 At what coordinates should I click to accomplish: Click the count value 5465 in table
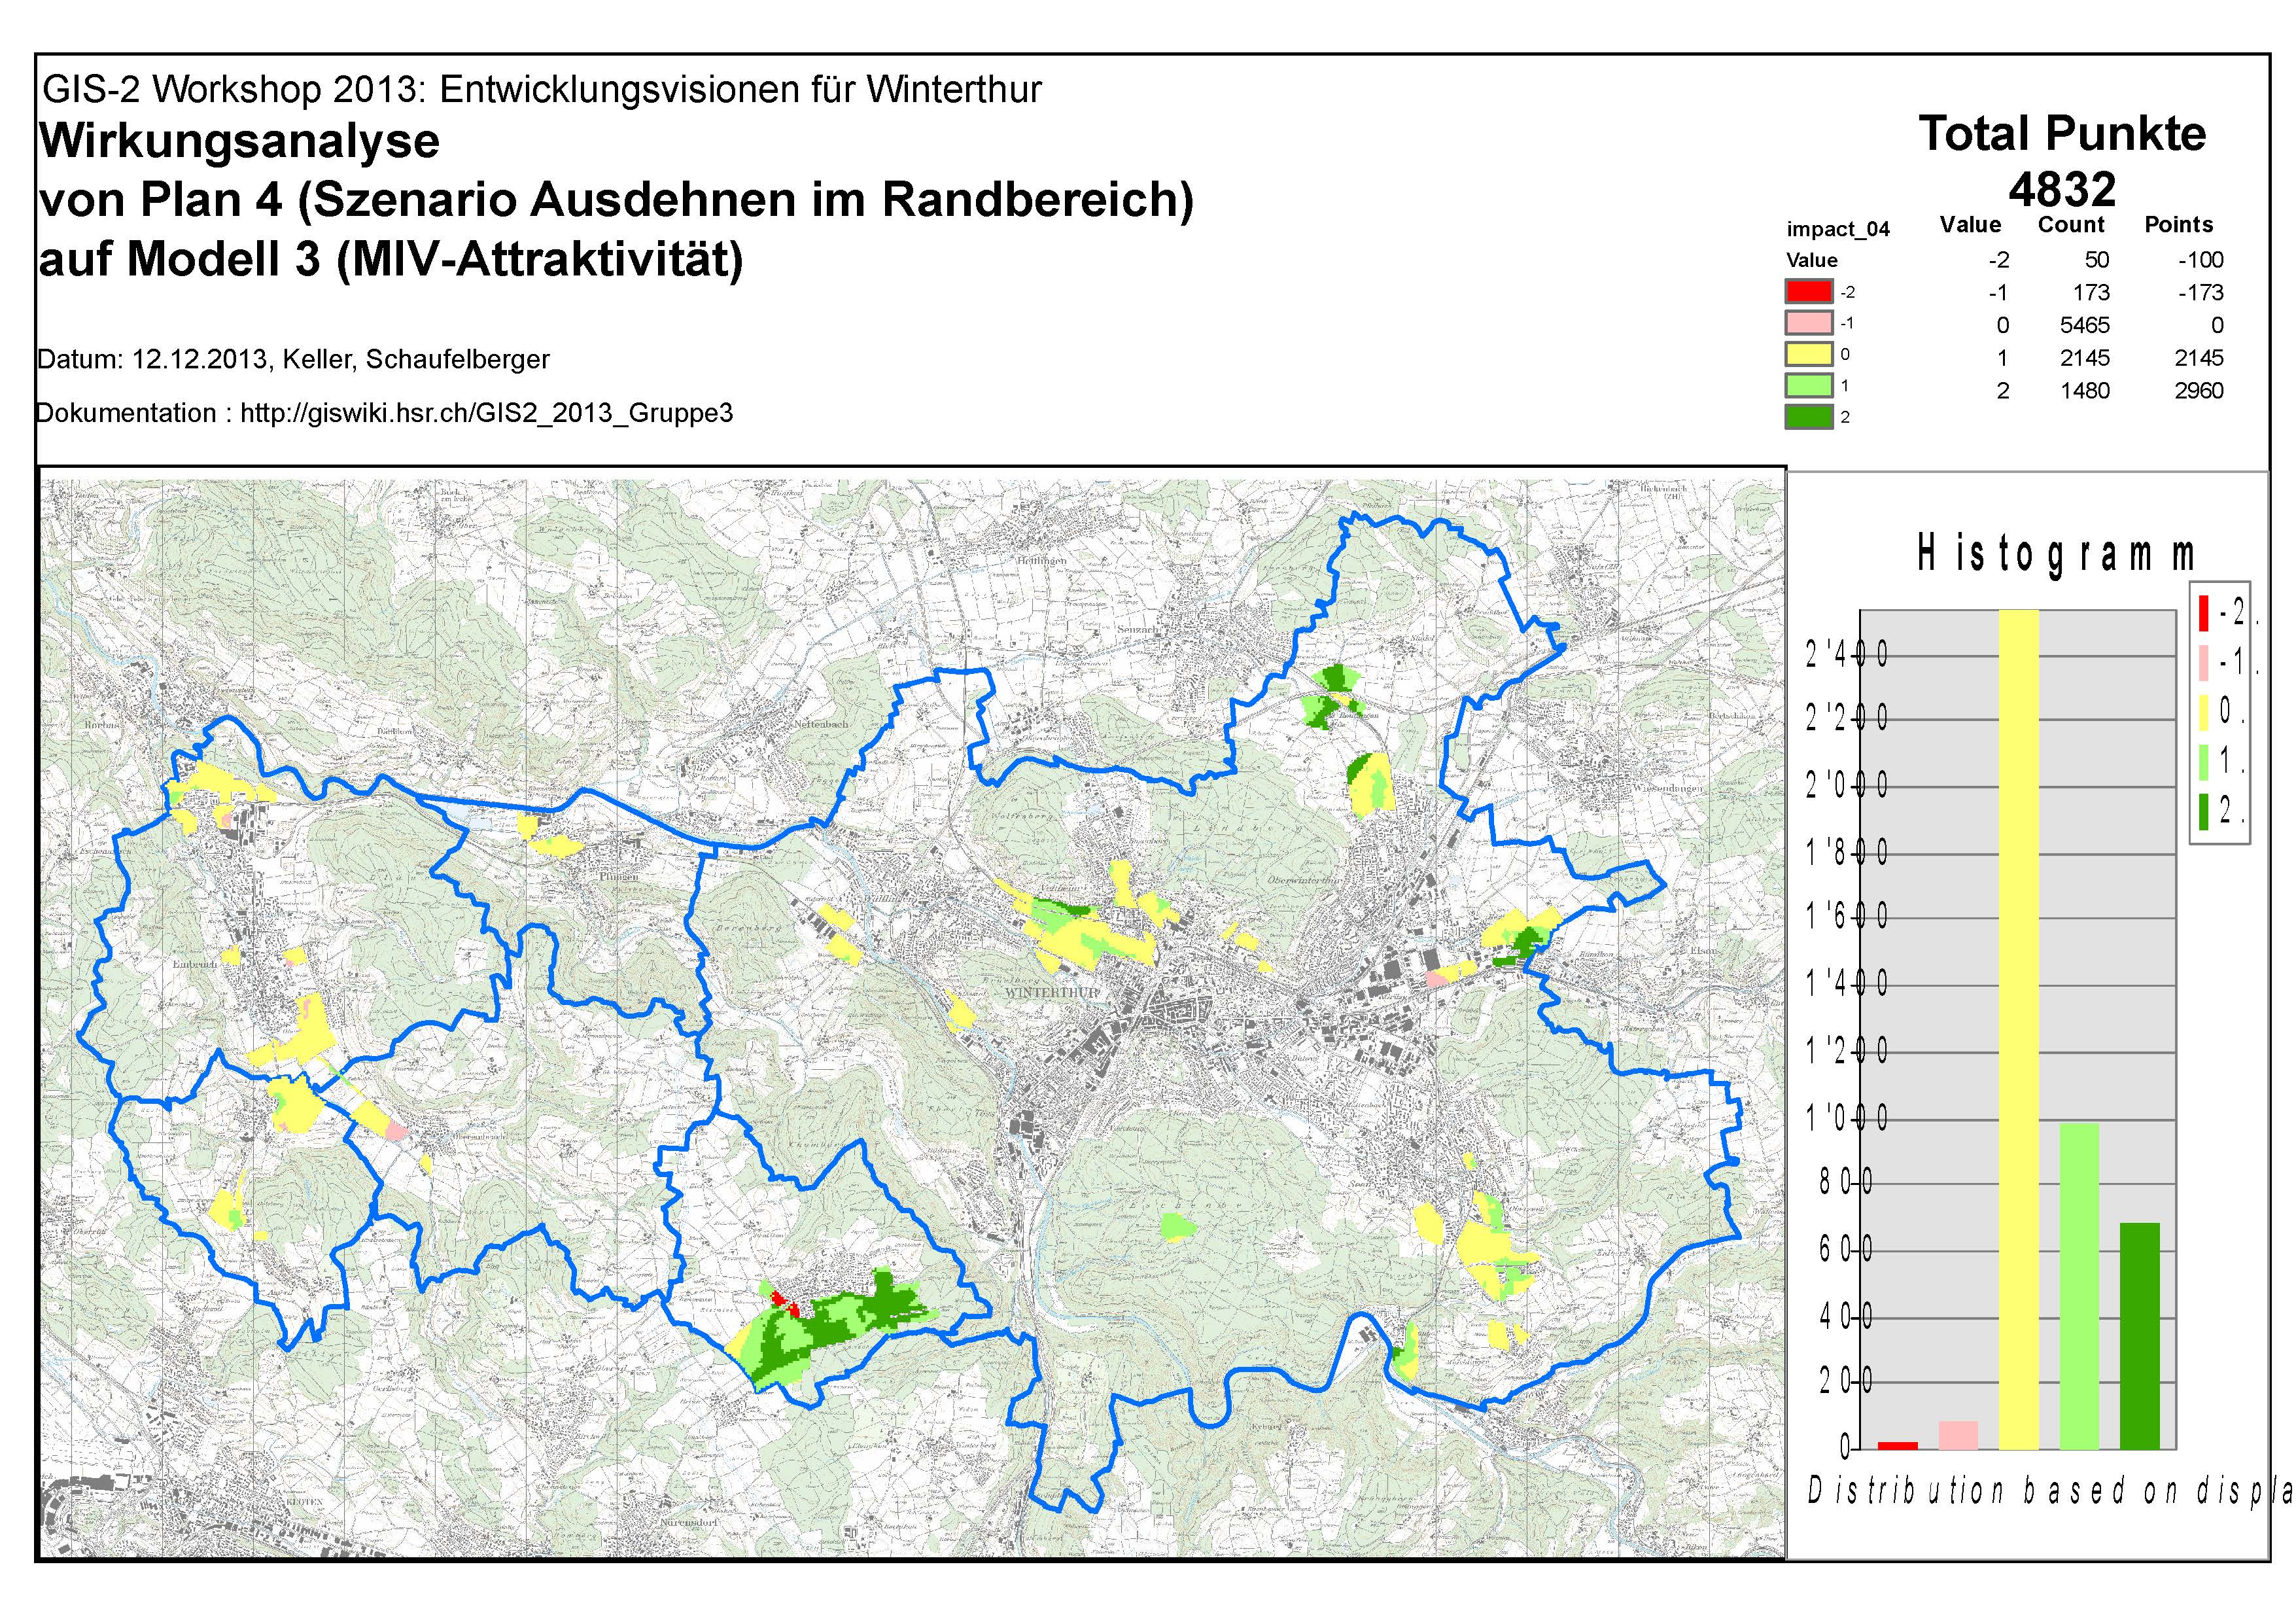pyautogui.click(x=2085, y=325)
